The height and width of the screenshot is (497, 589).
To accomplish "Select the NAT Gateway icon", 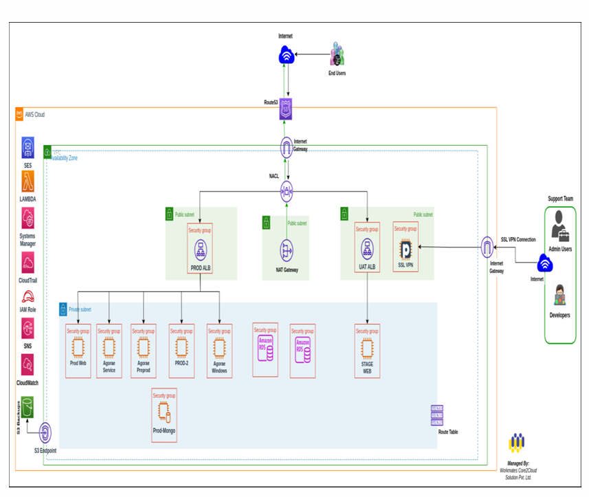I will (x=287, y=250).
